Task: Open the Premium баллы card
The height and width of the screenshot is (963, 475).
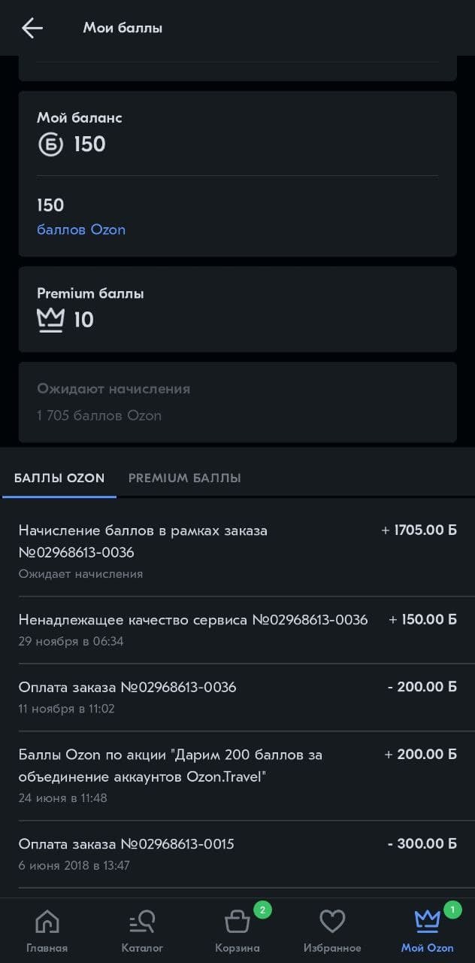Action: [237, 308]
